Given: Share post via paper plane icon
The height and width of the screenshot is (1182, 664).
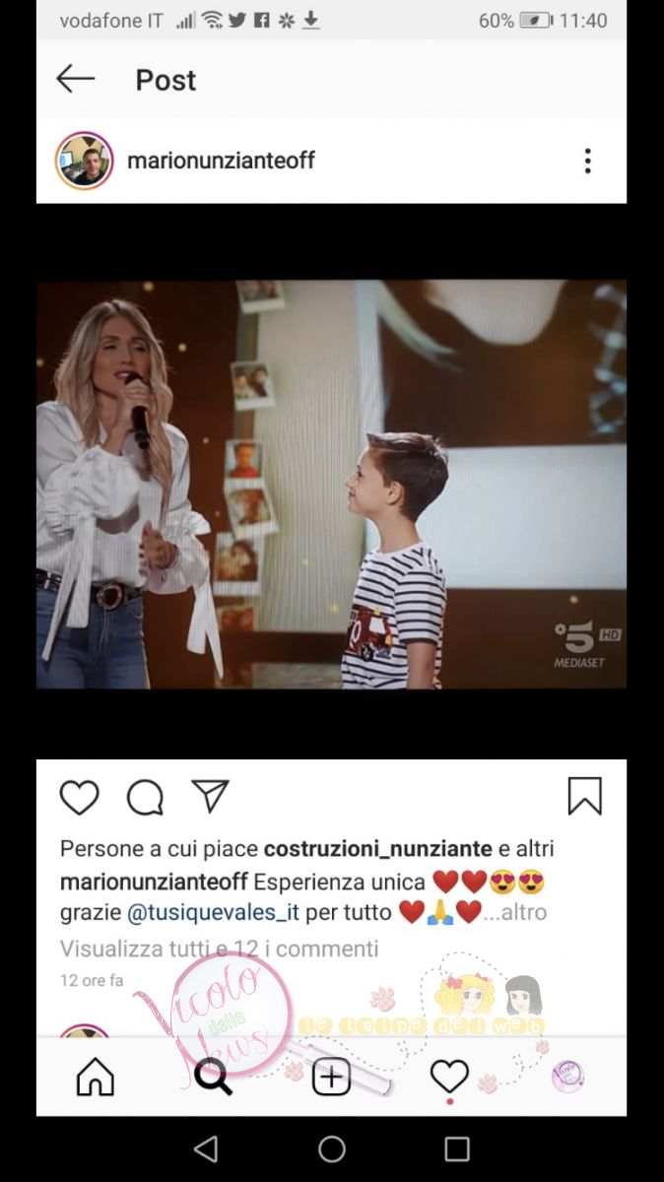Looking at the screenshot, I should tap(210, 796).
